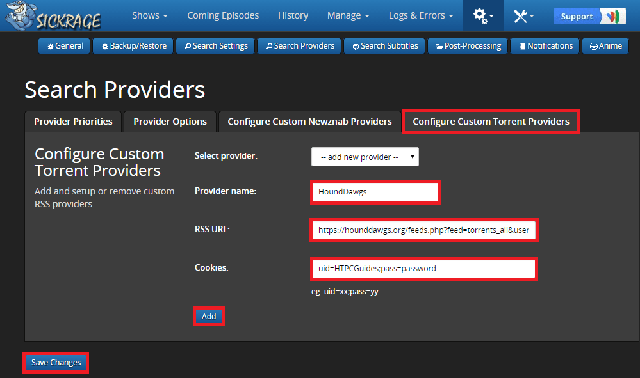The height and width of the screenshot is (378, 640).
Task: Open Post-Processing settings
Action: click(468, 46)
